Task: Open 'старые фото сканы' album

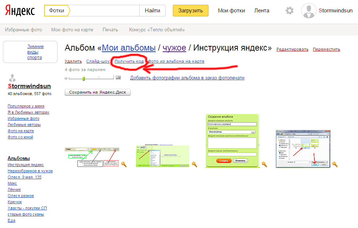Action: pyautogui.click(x=26, y=214)
